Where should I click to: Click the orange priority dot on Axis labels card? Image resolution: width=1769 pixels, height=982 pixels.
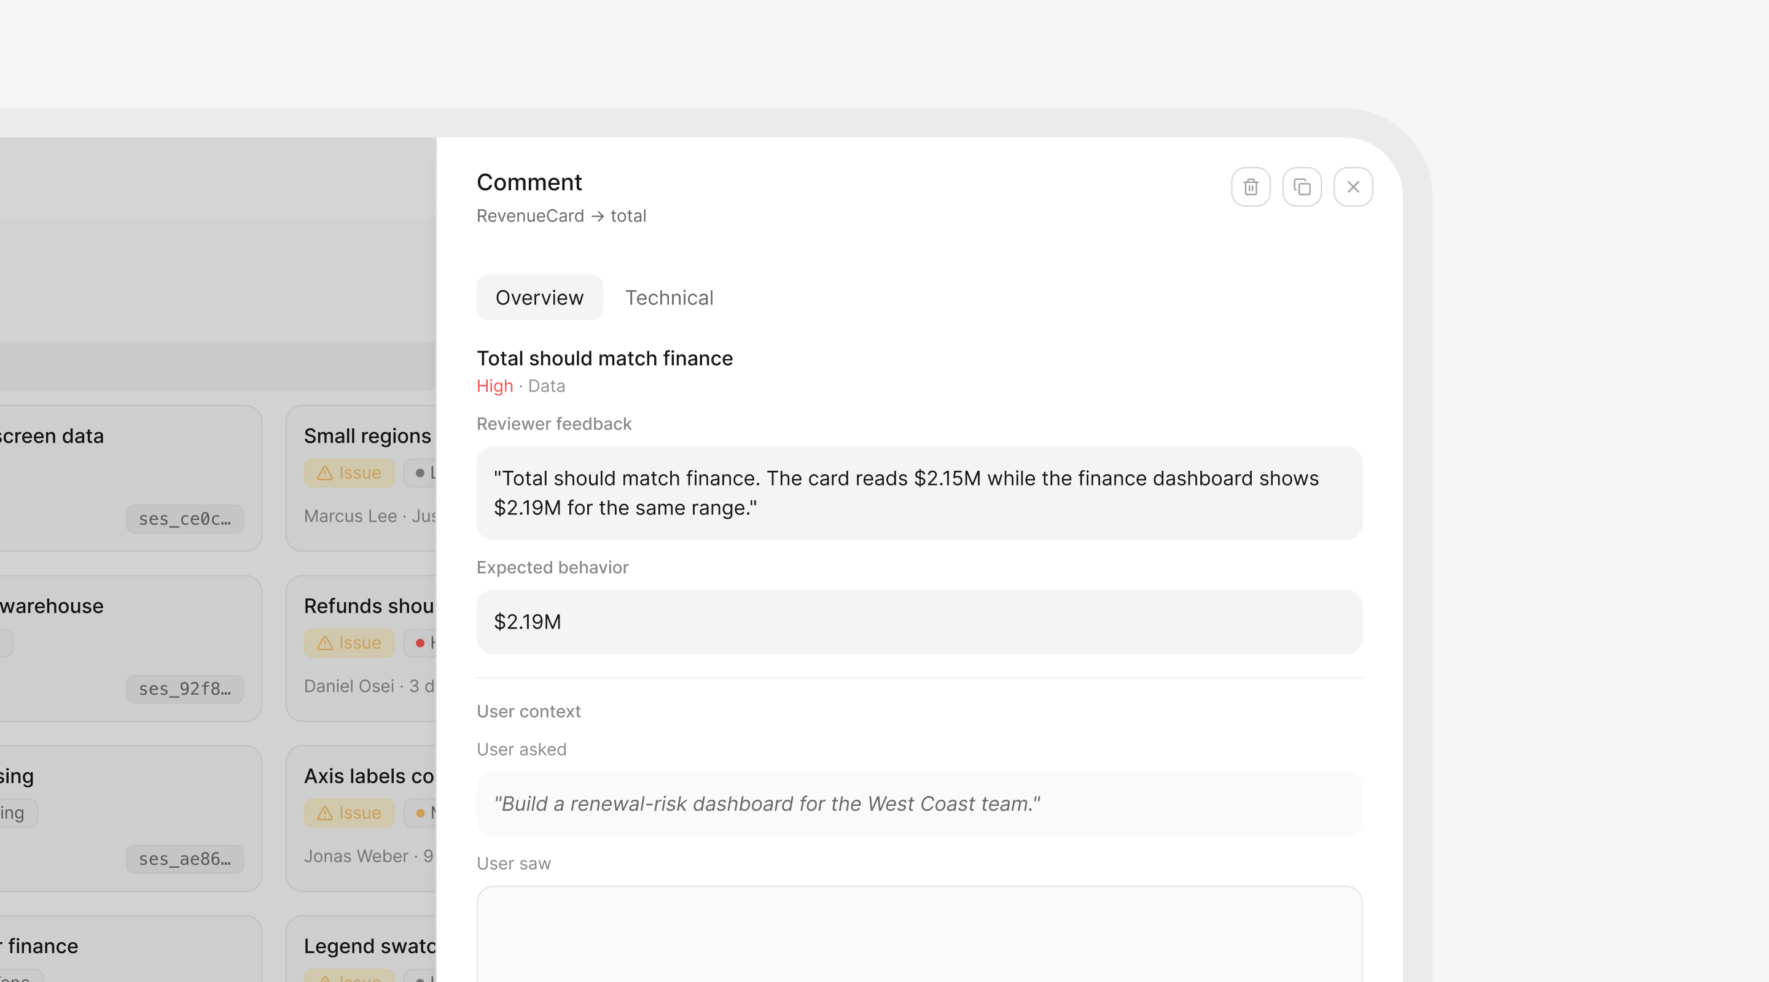420,813
